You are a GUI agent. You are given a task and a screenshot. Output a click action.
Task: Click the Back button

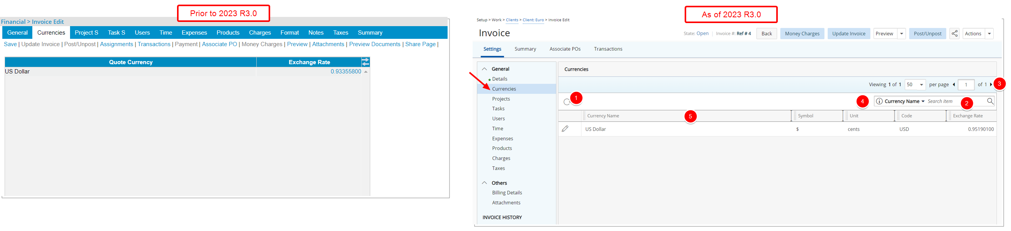767,34
